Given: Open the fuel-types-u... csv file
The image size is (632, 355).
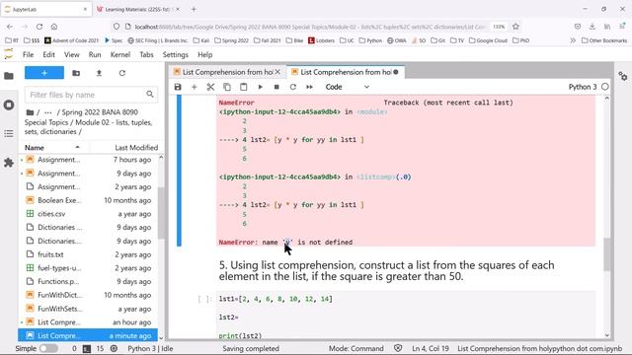Looking at the screenshot, I should tap(88, 267).
